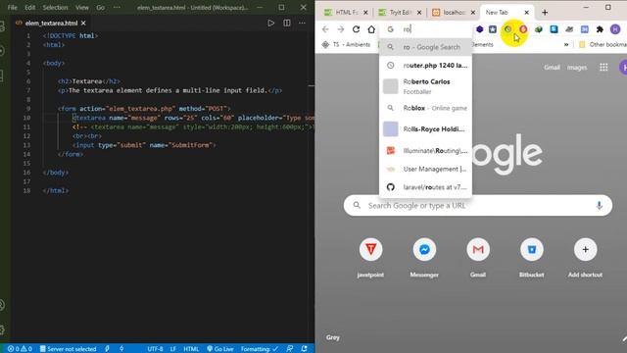The width and height of the screenshot is (627, 353).
Task: Open the View menu in VS Code
Action: point(82,7)
